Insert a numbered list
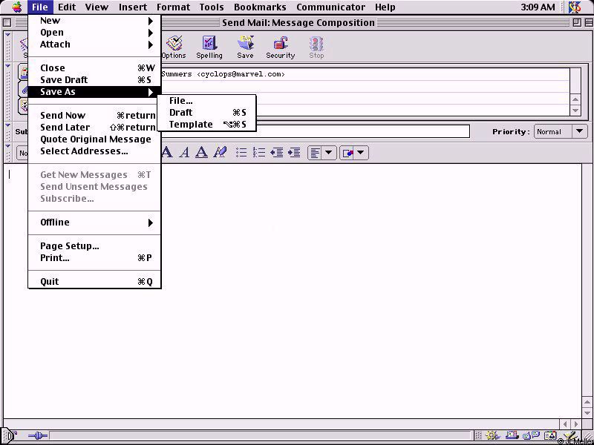The height and width of the screenshot is (445, 594). point(259,153)
